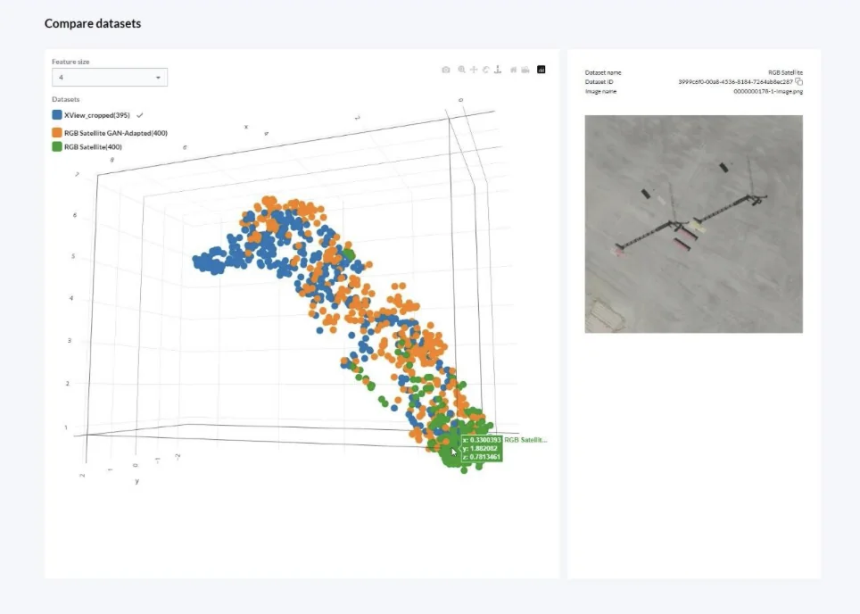This screenshot has width=860, height=614.
Task: Reset camera to last saved view
Action: click(x=525, y=70)
